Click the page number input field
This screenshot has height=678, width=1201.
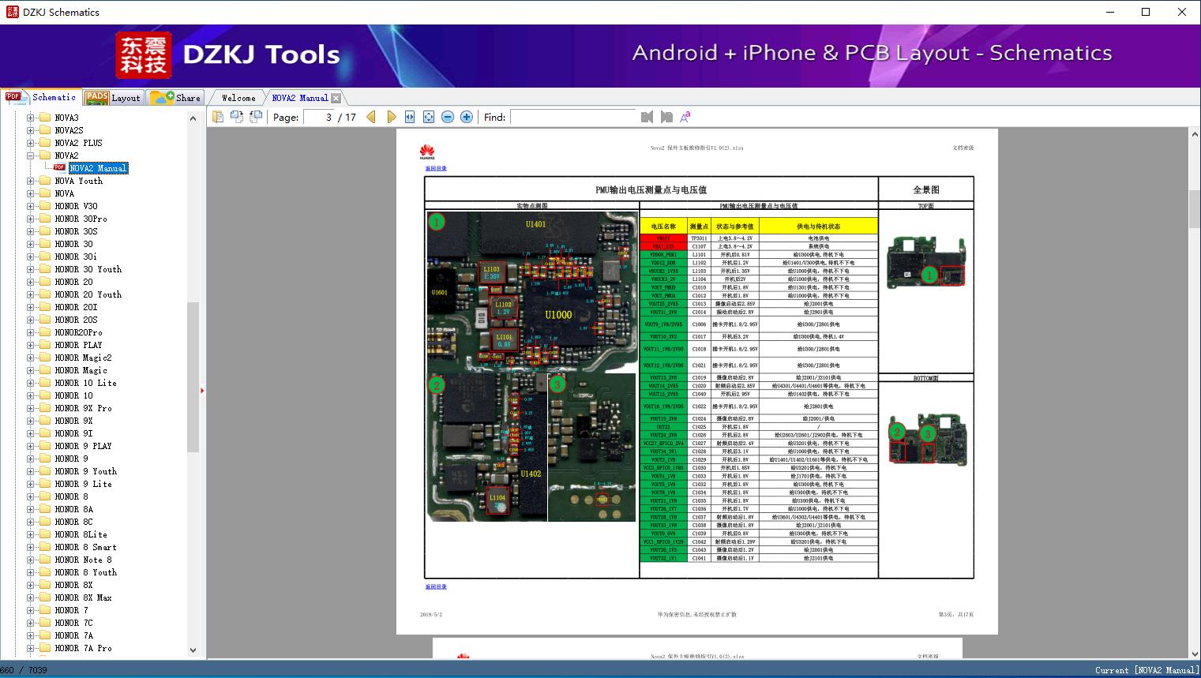pos(319,117)
